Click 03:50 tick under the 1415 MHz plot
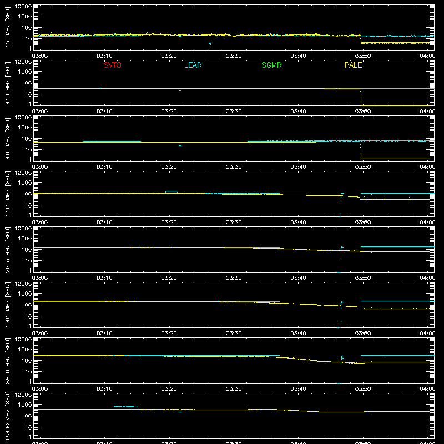Image resolution: width=444 pixels, height=444 pixels. click(363, 223)
